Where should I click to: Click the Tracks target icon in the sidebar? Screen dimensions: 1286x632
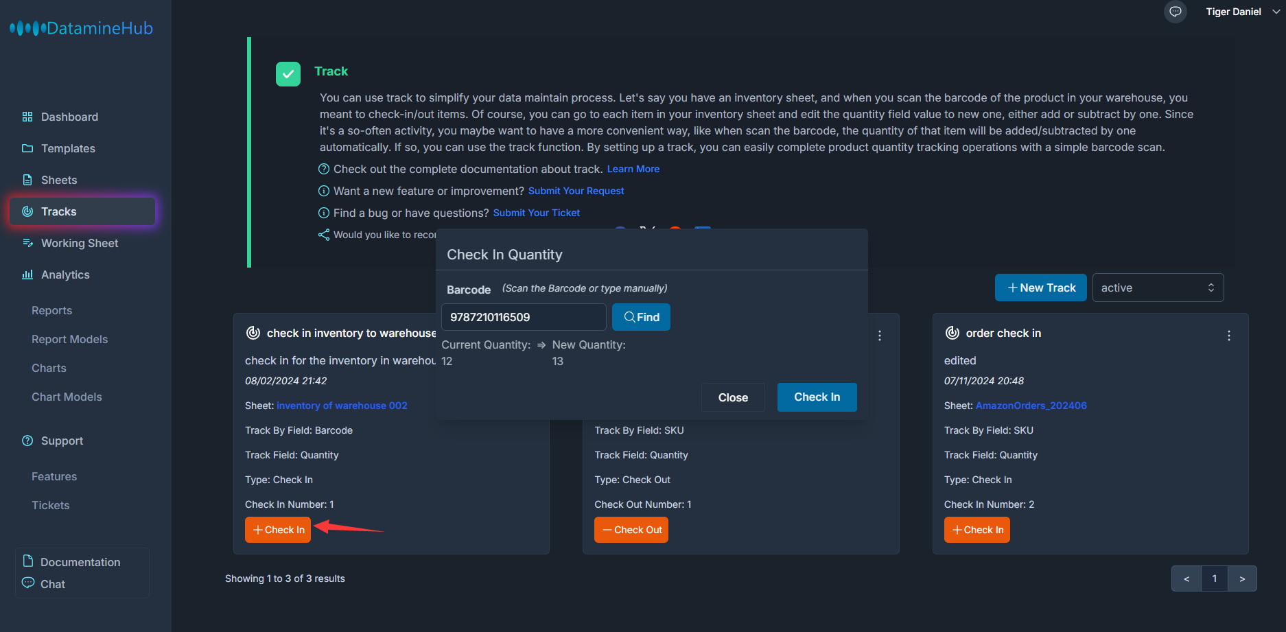click(x=27, y=211)
